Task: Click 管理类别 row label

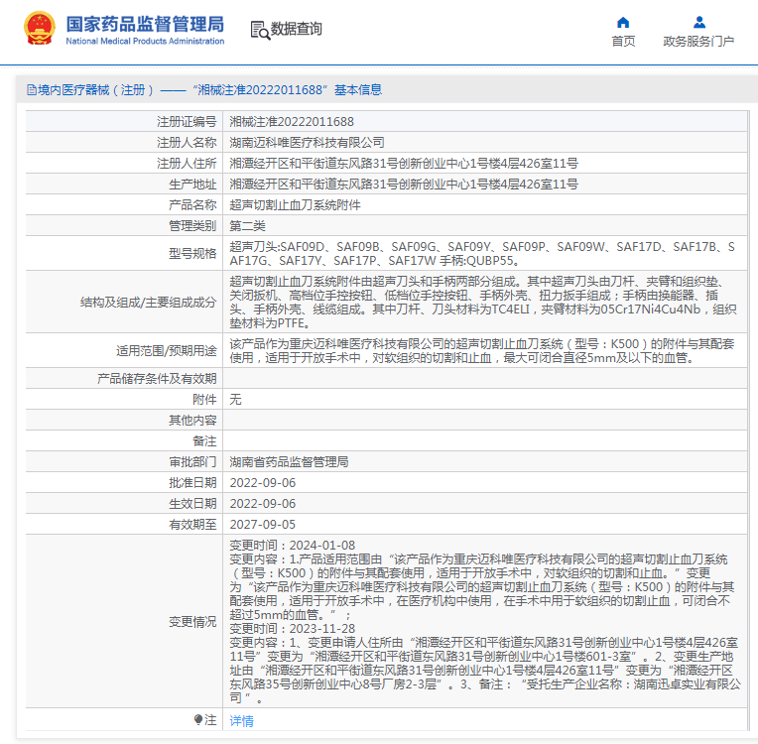Action: [x=192, y=226]
